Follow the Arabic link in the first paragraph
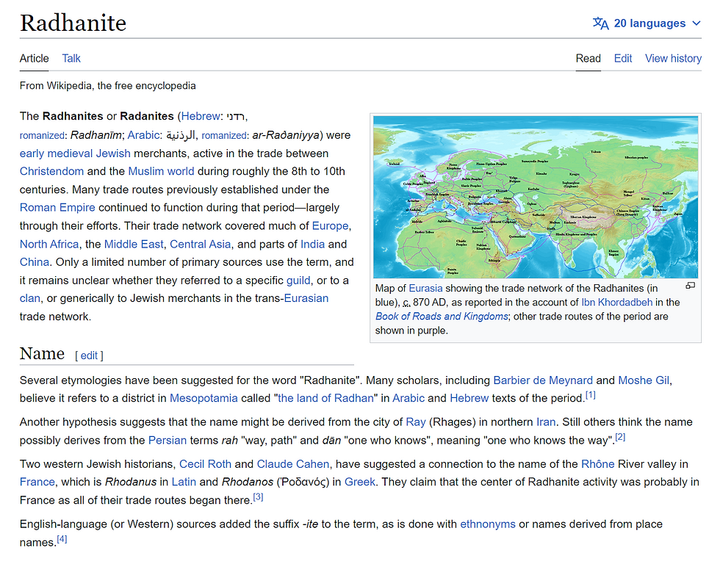 pyautogui.click(x=143, y=135)
